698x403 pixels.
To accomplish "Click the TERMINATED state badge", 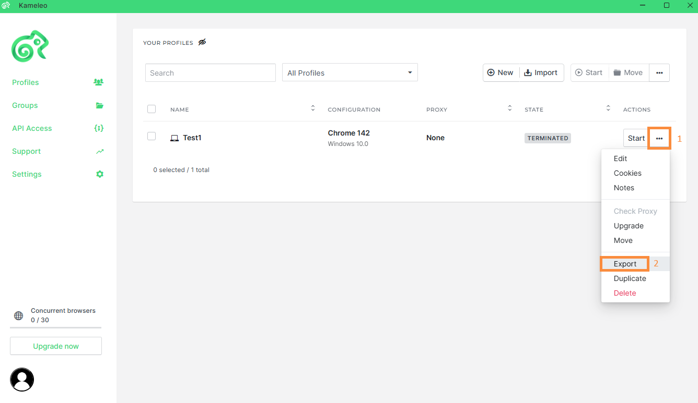I will point(548,138).
